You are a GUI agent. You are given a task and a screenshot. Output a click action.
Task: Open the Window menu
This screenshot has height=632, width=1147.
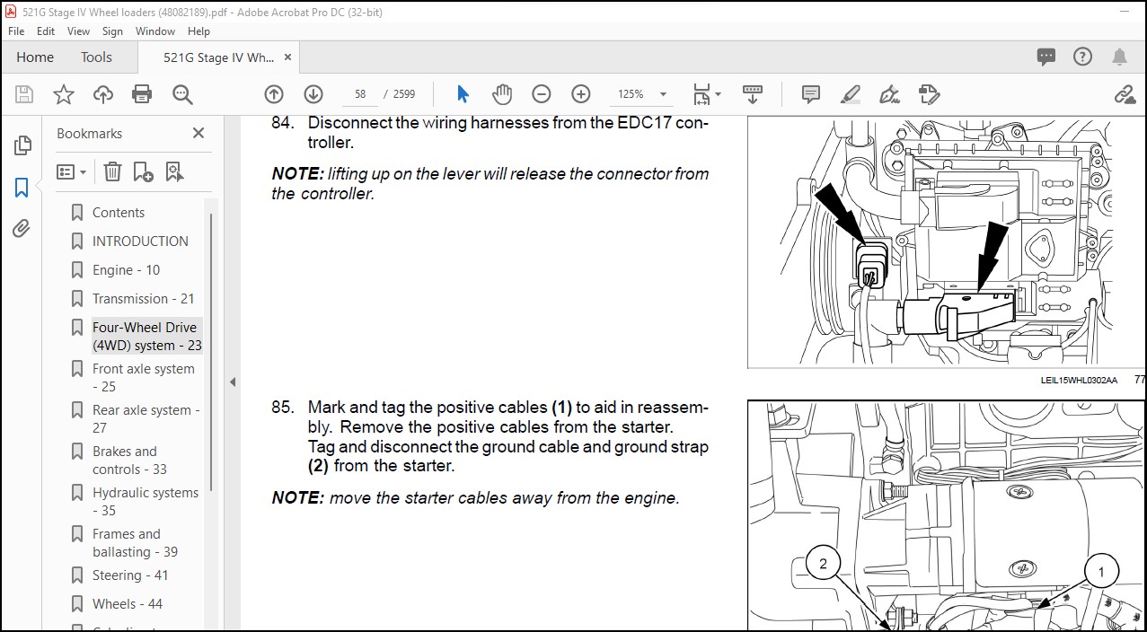(155, 31)
